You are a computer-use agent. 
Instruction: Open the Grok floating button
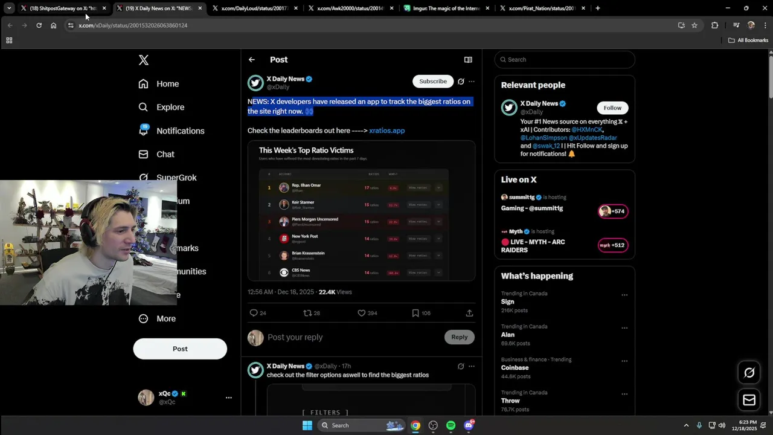pos(749,373)
